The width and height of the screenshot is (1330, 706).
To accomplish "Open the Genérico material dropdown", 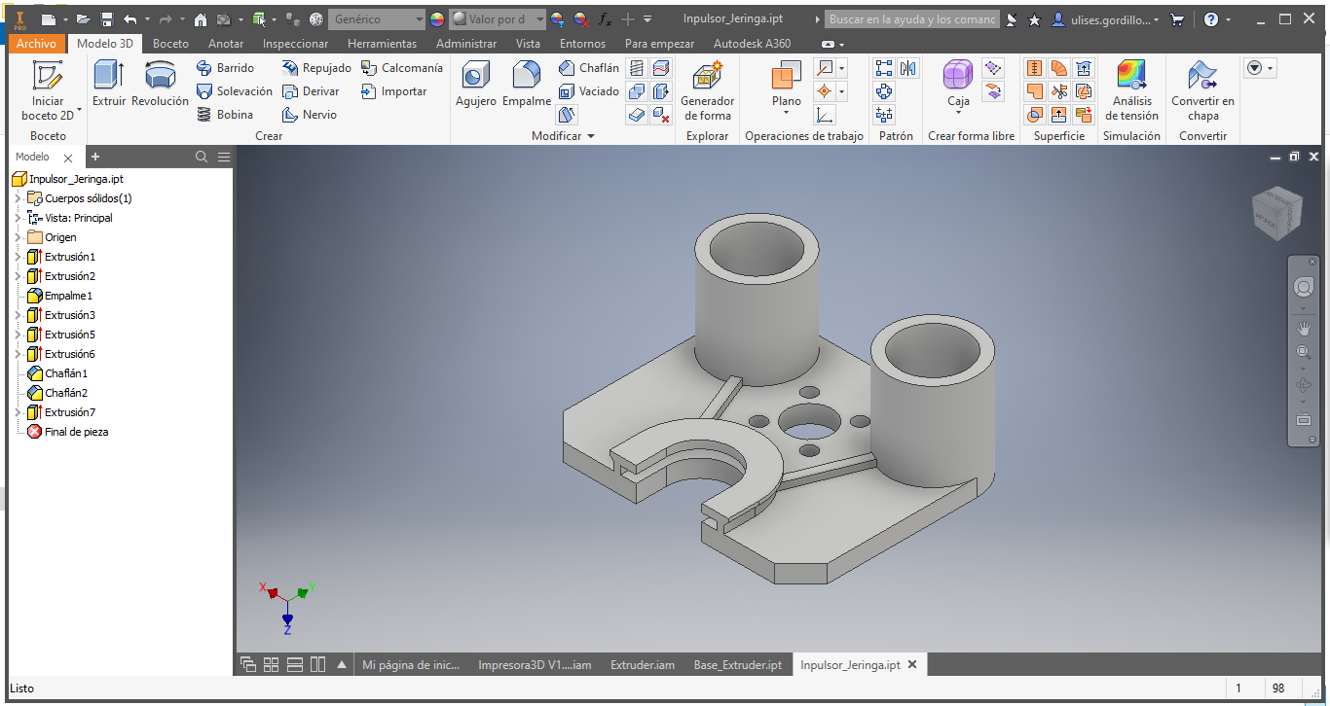I will [x=377, y=19].
